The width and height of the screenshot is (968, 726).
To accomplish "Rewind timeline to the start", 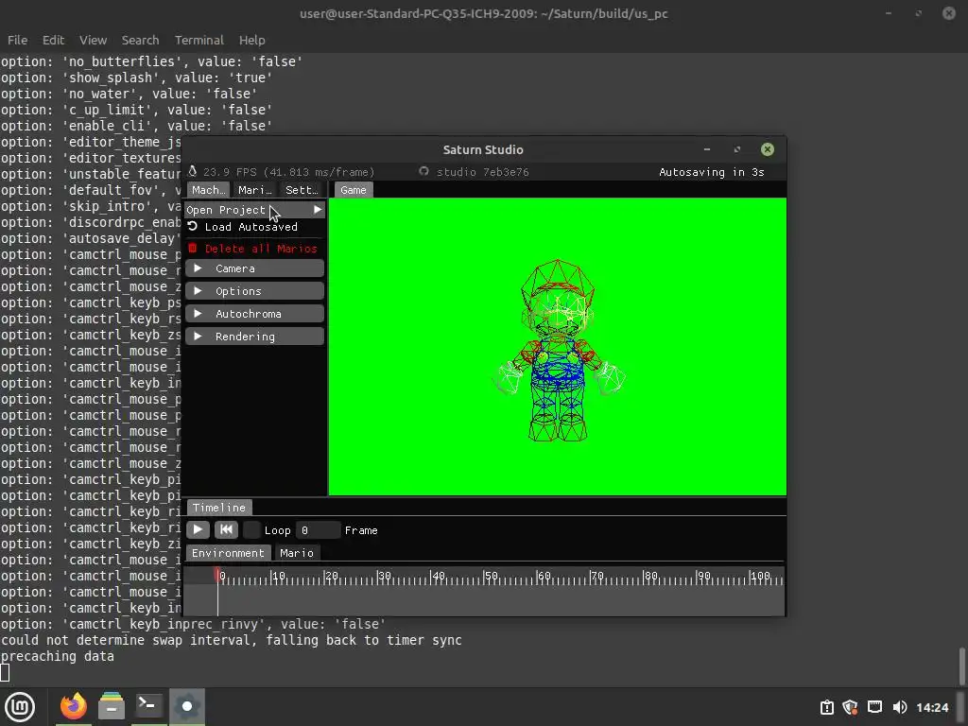I will pyautogui.click(x=226, y=529).
